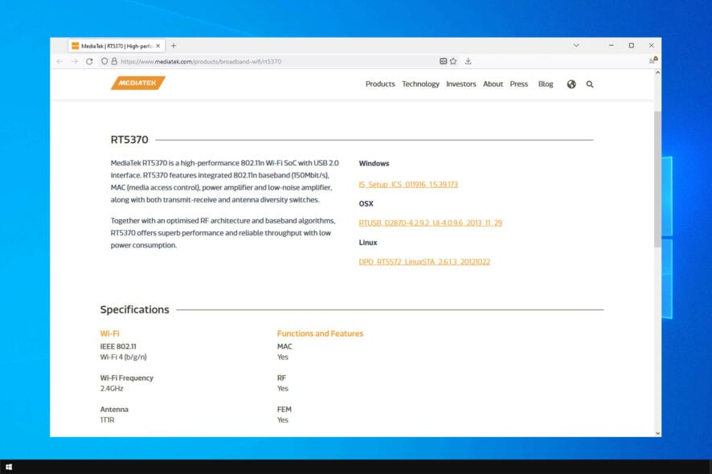
Task: Click the globe language selector icon
Action: [571, 84]
